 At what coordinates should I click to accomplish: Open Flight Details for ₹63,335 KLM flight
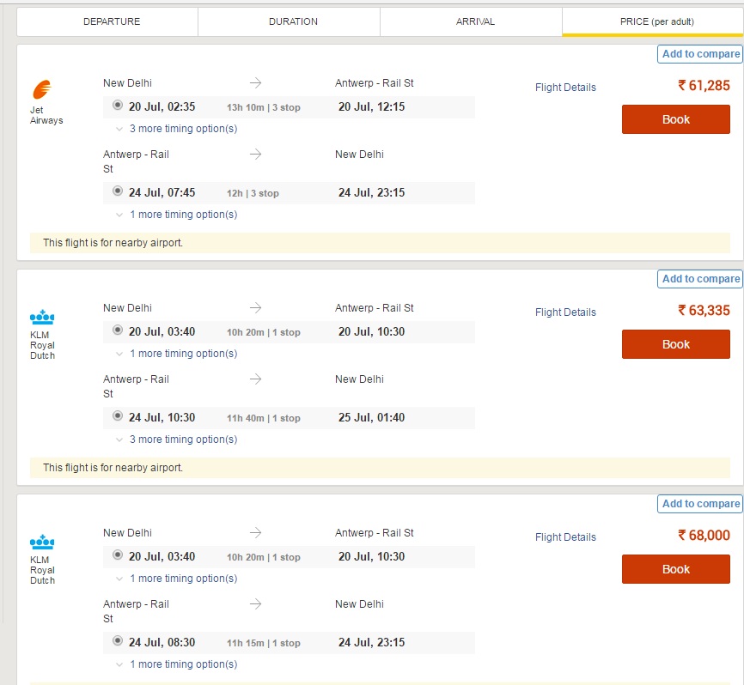tap(565, 312)
